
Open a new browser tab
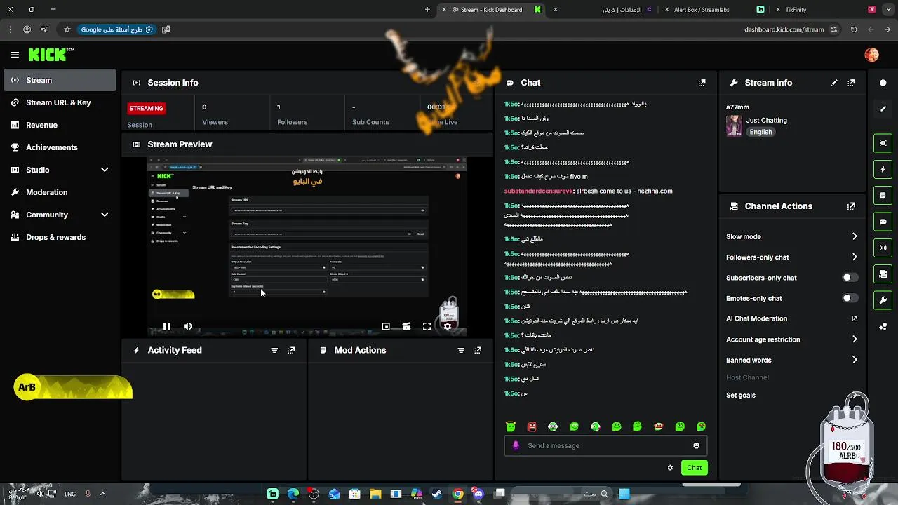[427, 10]
